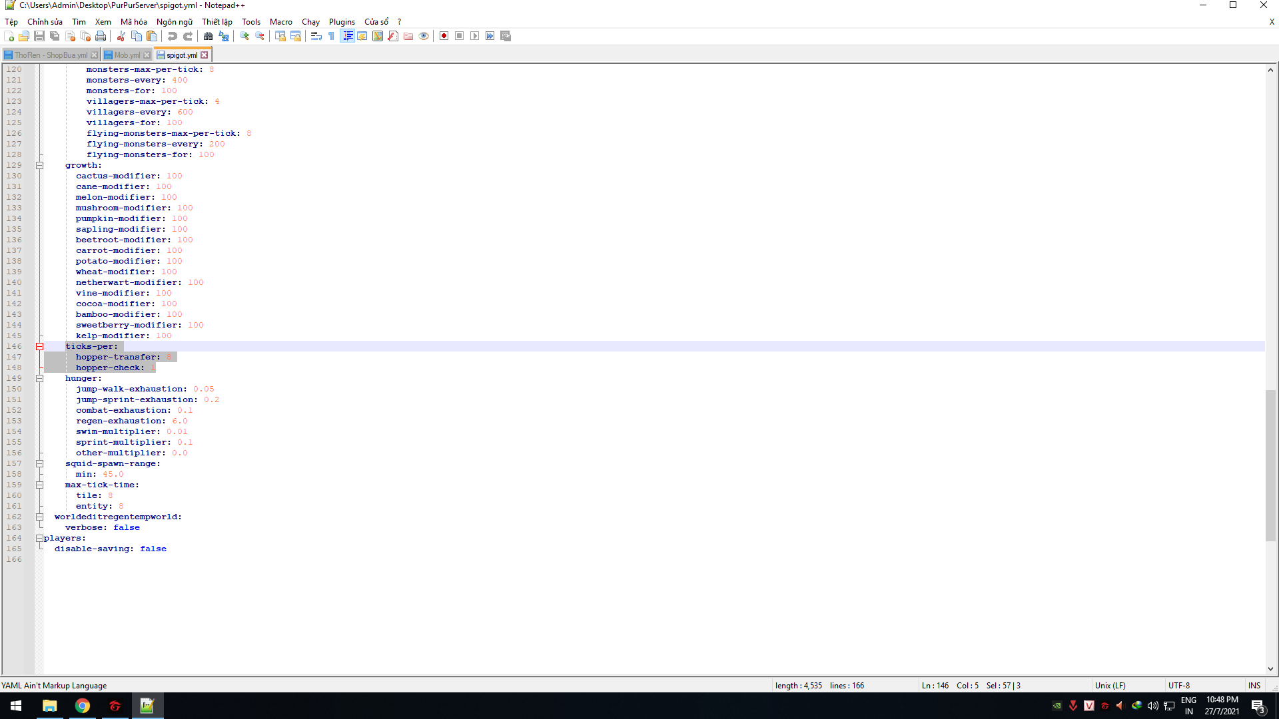The image size is (1279, 719).
Task: Open Find with the binoculars icon
Action: (208, 36)
